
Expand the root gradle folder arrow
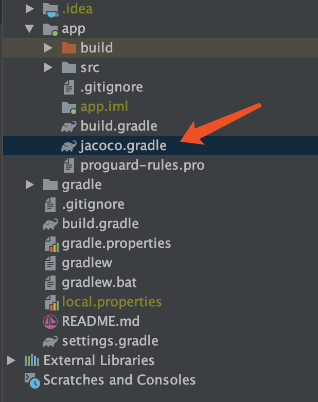point(30,185)
